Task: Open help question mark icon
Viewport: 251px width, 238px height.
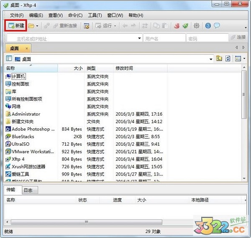Action: (x=208, y=25)
